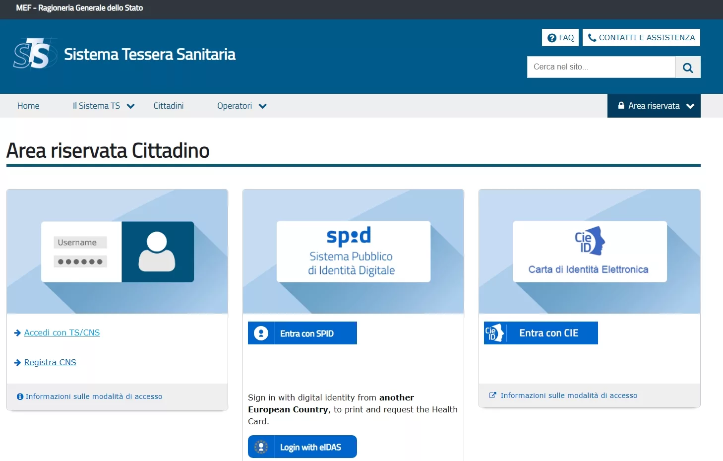Open the FAQ page
This screenshot has width=723, height=461.
click(560, 38)
